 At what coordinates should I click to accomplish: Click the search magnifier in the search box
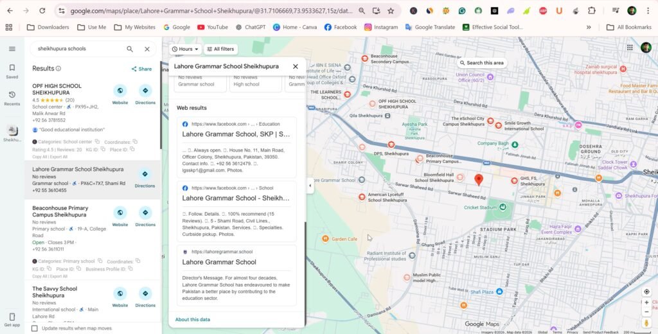tap(130, 49)
